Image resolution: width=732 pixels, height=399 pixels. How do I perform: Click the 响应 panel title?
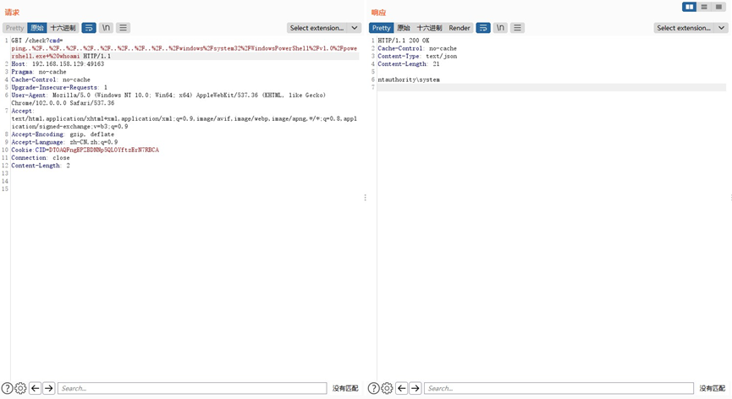(x=378, y=13)
